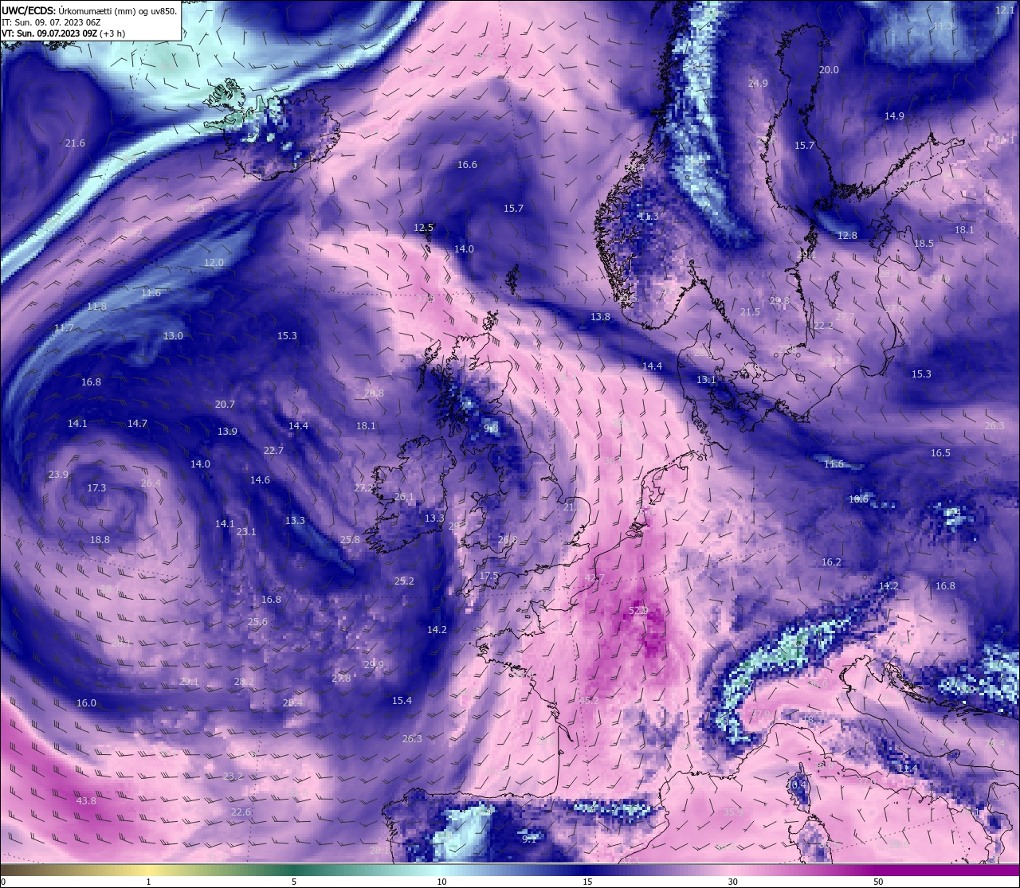Click the 21.6 value west of Iceland
The image size is (1020, 888).
click(75, 143)
